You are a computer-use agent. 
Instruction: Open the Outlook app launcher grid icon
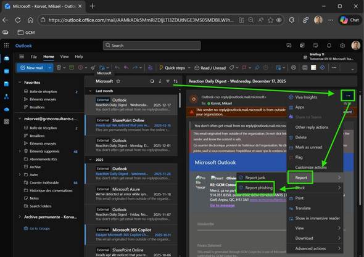click(x=6, y=46)
